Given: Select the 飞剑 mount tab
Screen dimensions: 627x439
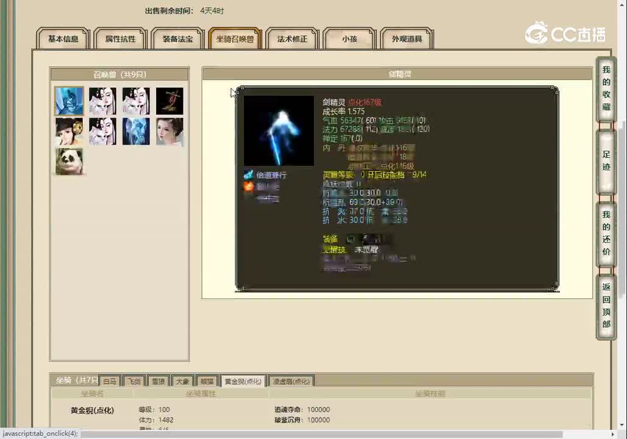Looking at the screenshot, I should click(134, 381).
